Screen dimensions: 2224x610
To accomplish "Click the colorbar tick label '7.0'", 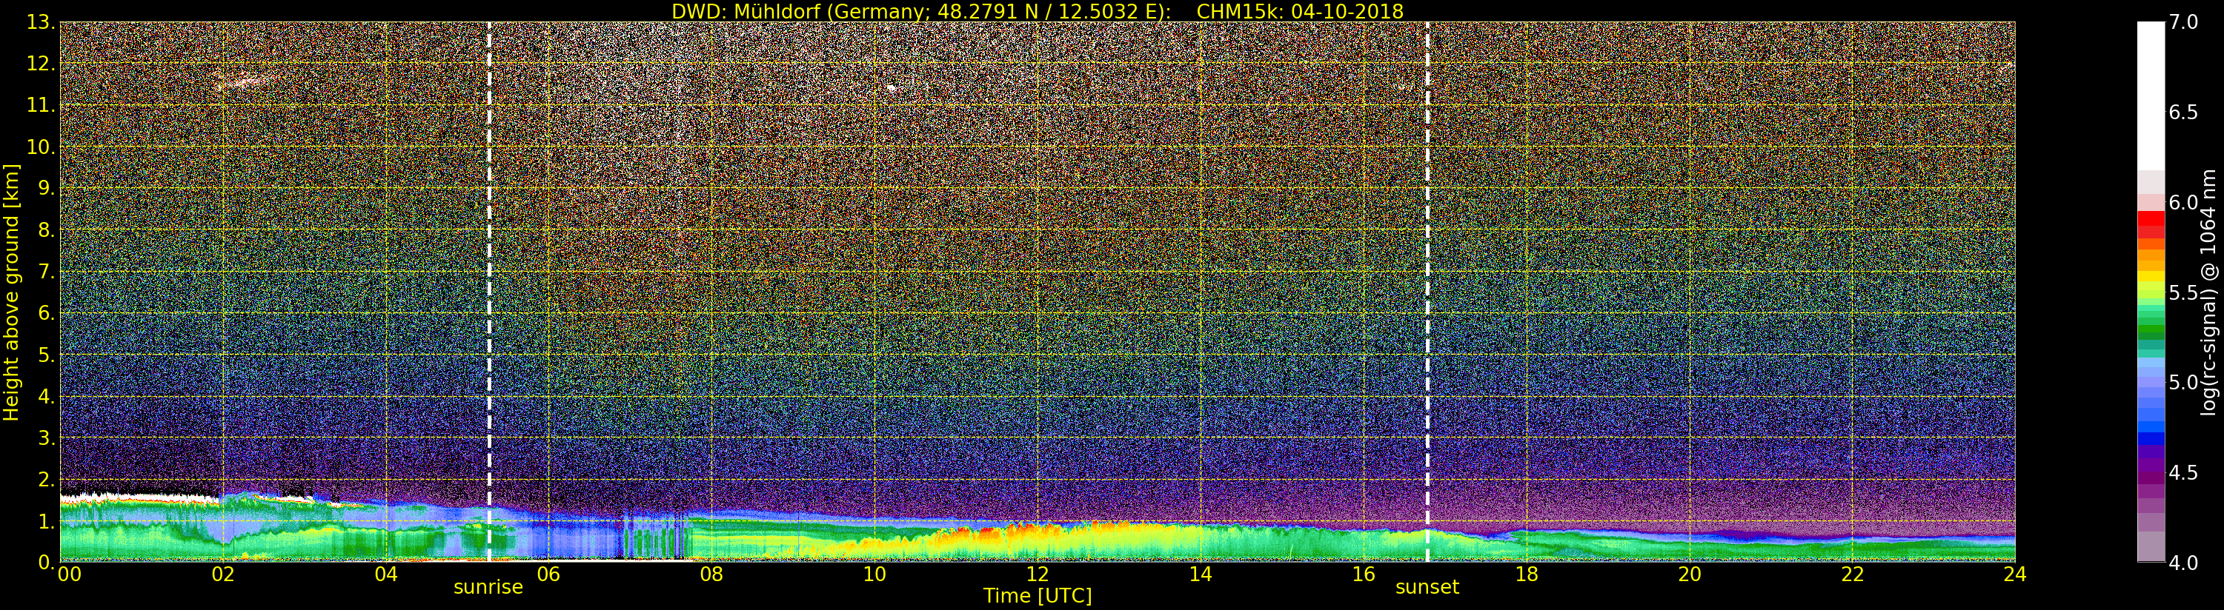I will click(2184, 22).
